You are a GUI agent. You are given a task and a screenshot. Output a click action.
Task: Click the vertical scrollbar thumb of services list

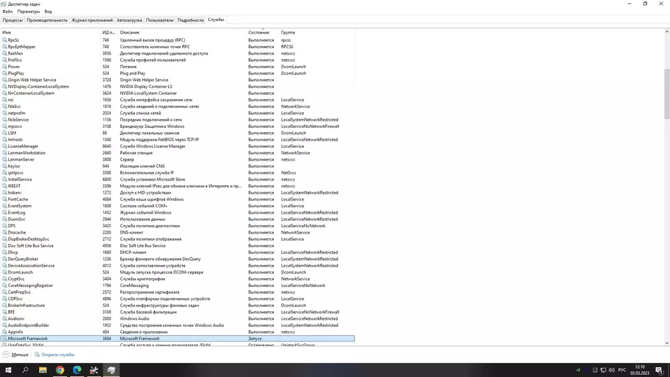[666, 94]
